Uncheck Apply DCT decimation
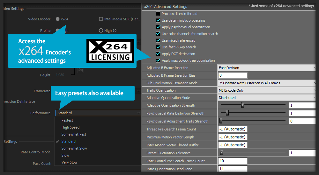 coord(158,54)
